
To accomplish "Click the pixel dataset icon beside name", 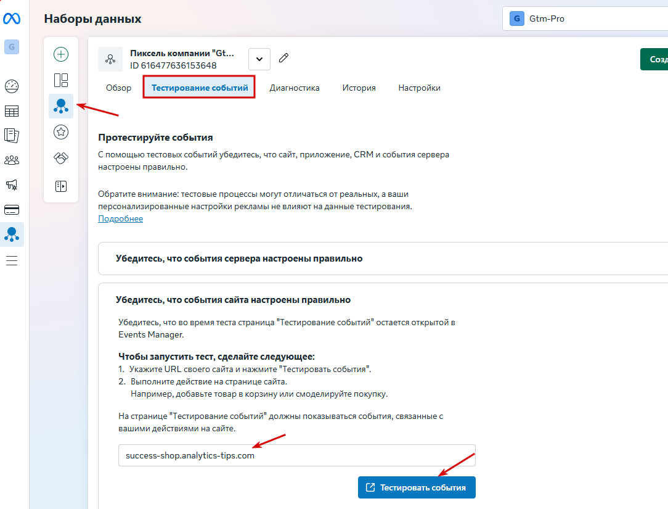I will click(110, 59).
